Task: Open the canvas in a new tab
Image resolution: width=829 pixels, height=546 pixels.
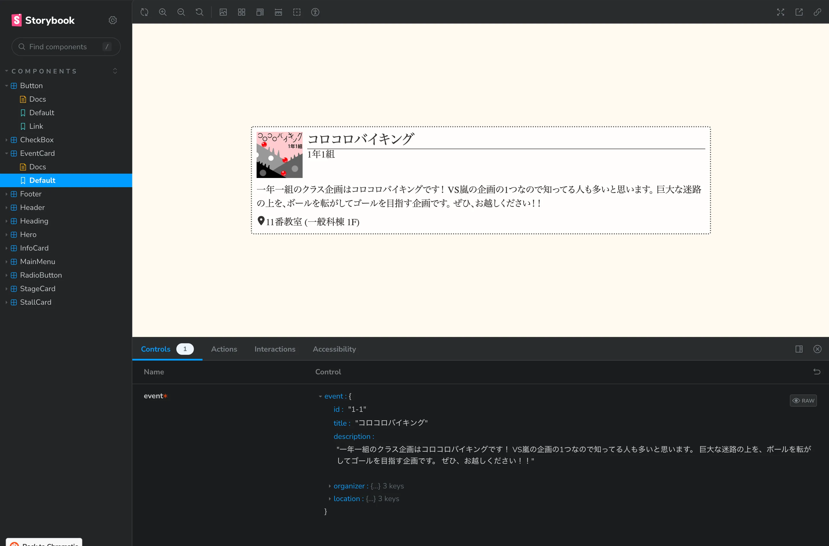Action: pyautogui.click(x=799, y=12)
